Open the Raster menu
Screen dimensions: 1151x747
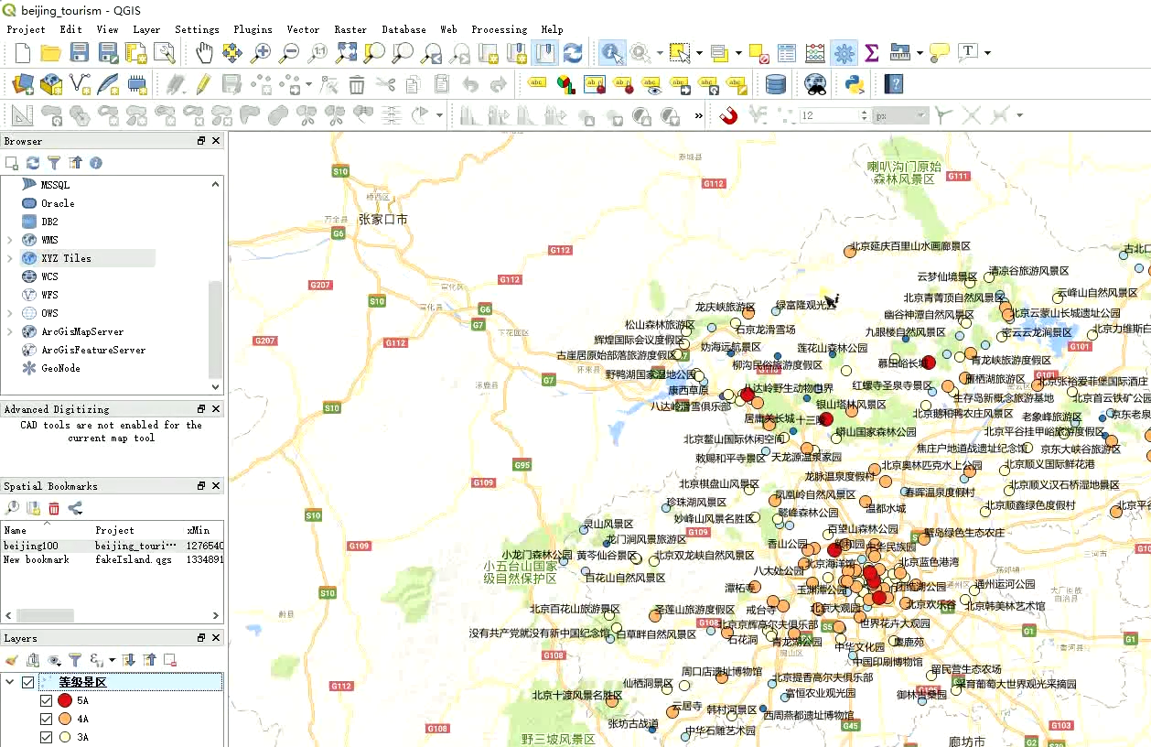tap(350, 29)
